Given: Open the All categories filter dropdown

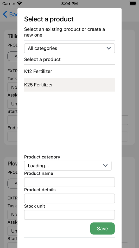Looking at the screenshot, I should [69, 48].
